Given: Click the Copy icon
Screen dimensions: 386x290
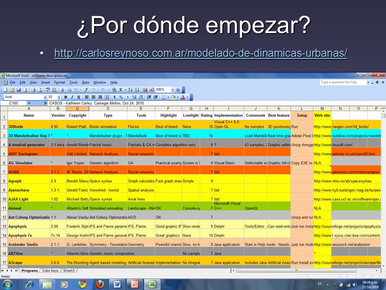Looking at the screenshot, I should [69, 90].
